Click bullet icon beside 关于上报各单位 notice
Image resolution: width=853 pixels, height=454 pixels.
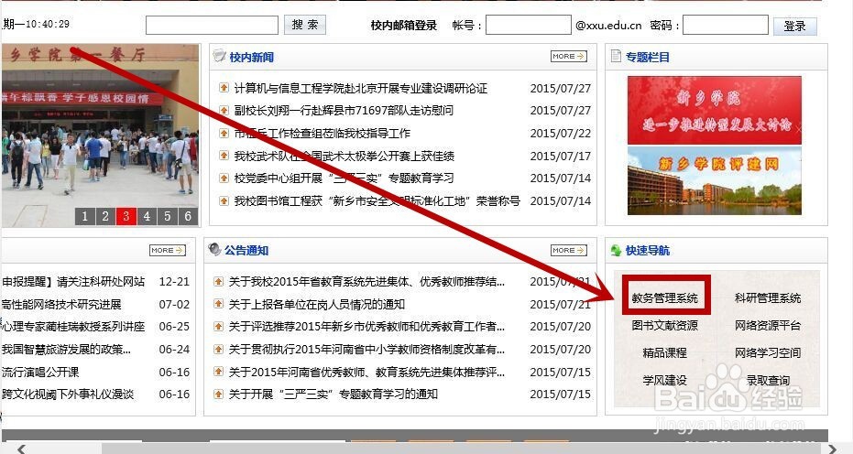pos(218,304)
